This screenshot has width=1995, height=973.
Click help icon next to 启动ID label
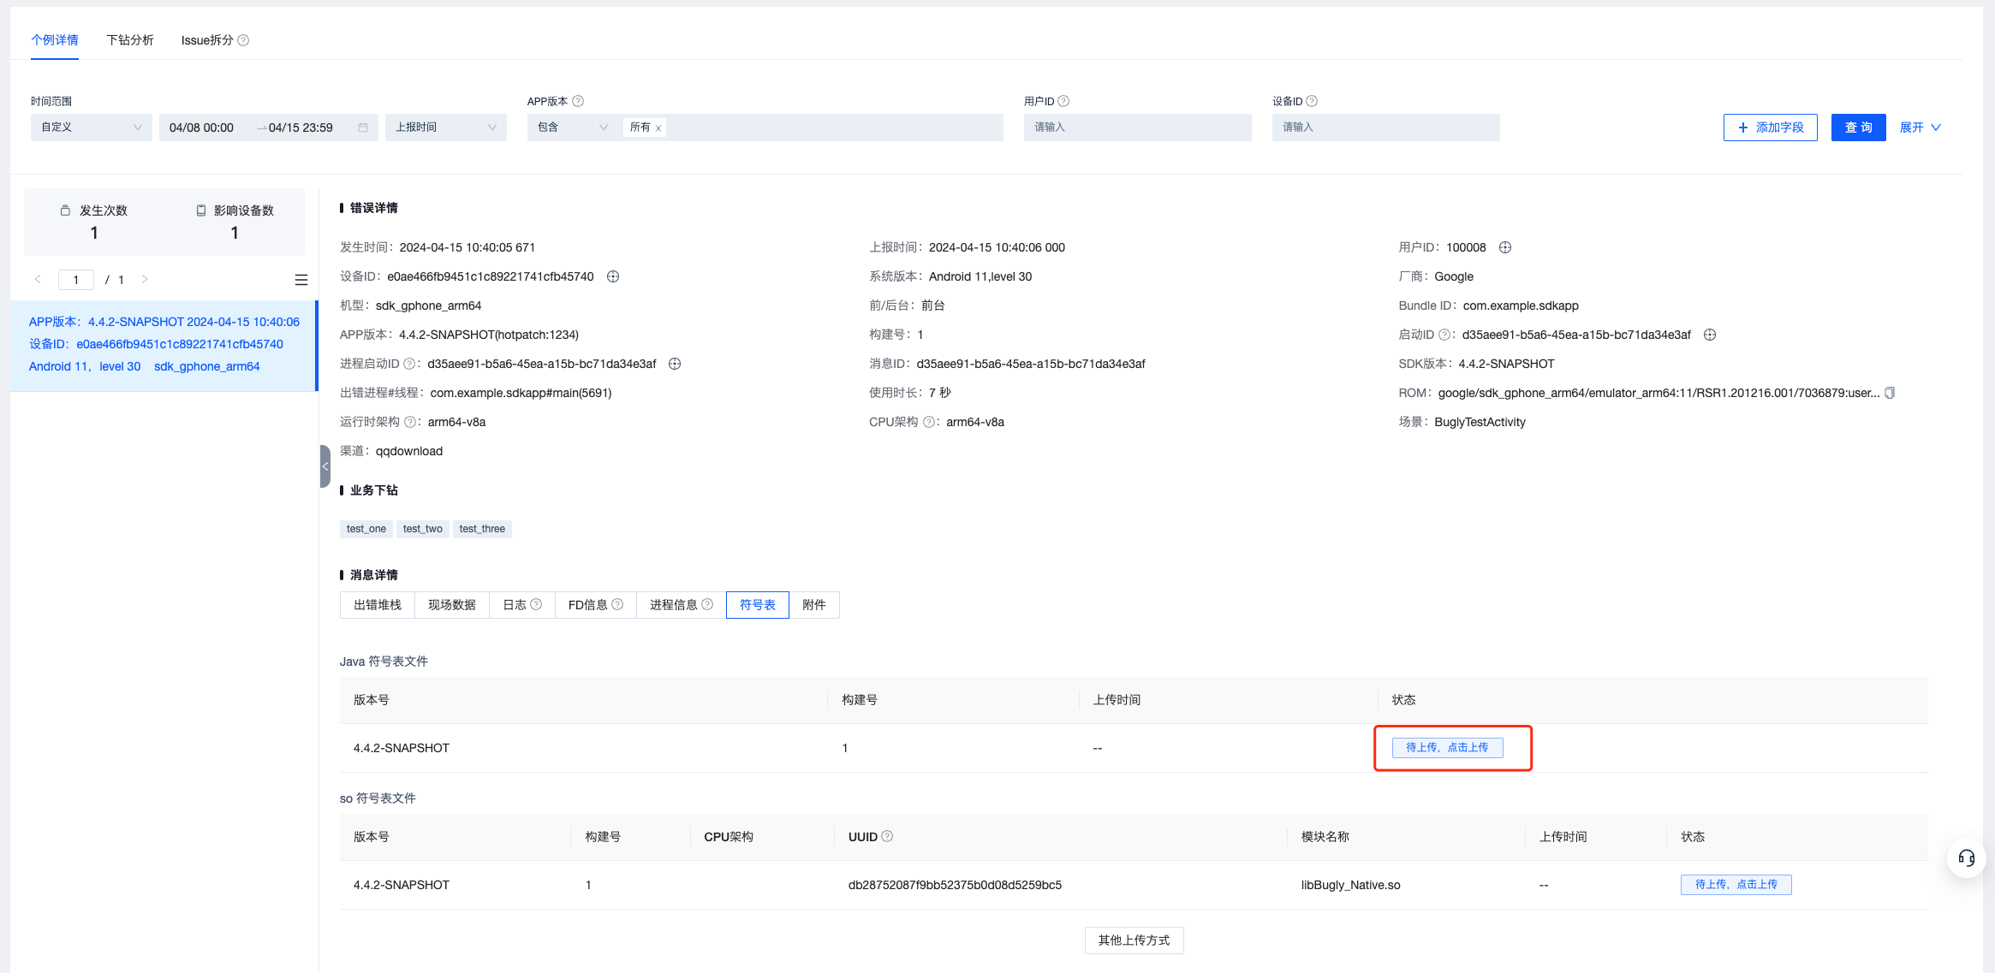tap(1444, 335)
